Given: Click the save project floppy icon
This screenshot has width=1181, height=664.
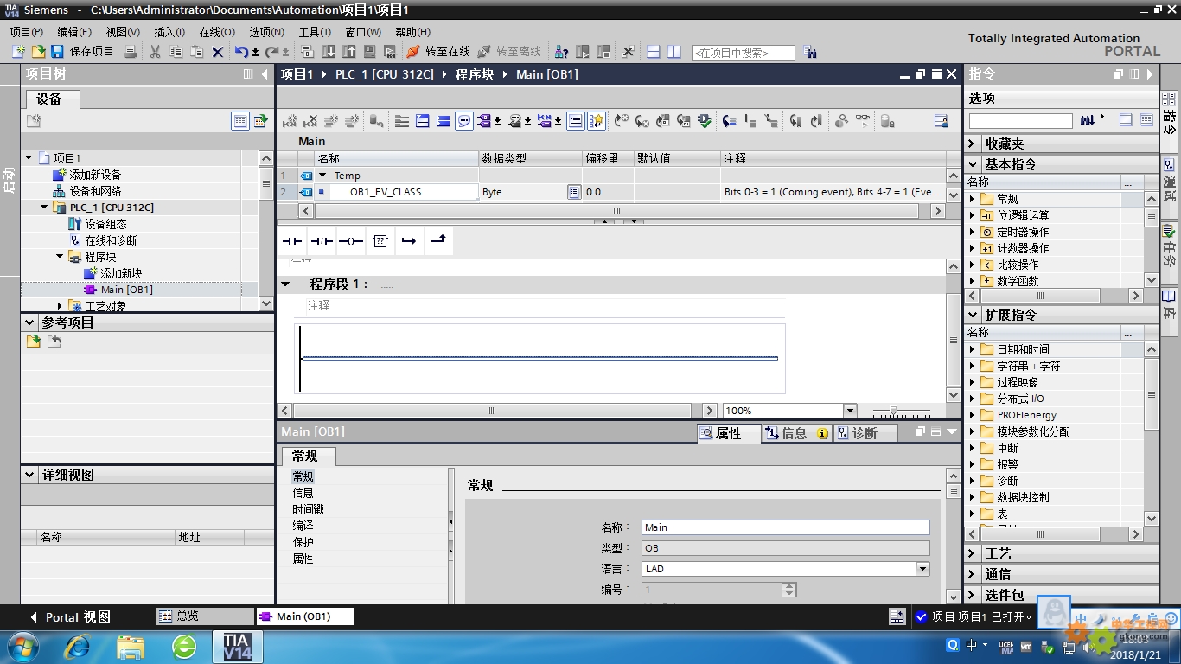Looking at the screenshot, I should coord(57,52).
